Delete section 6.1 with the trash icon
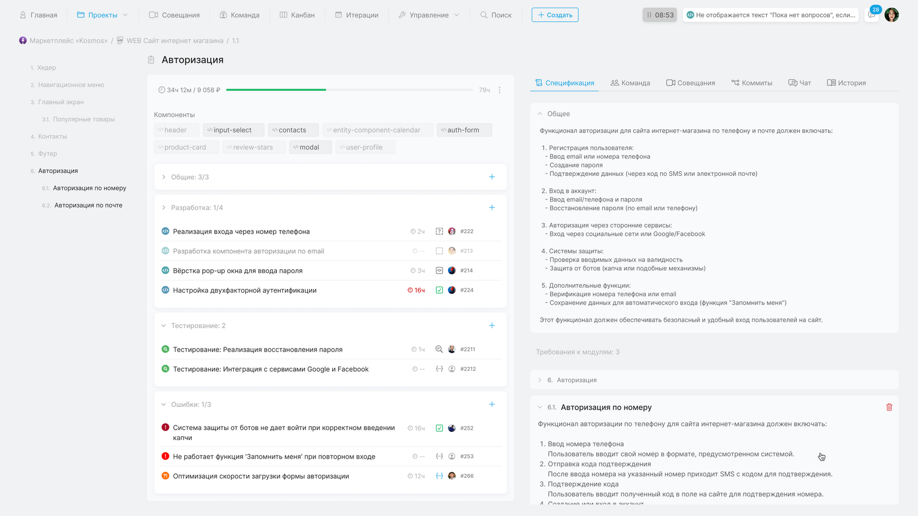This screenshot has width=918, height=516. (x=889, y=407)
